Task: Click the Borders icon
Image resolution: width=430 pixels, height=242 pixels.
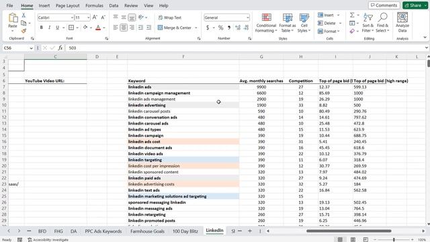Action: click(71, 28)
